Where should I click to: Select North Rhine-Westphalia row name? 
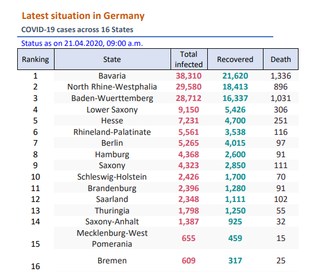pyautogui.click(x=112, y=87)
